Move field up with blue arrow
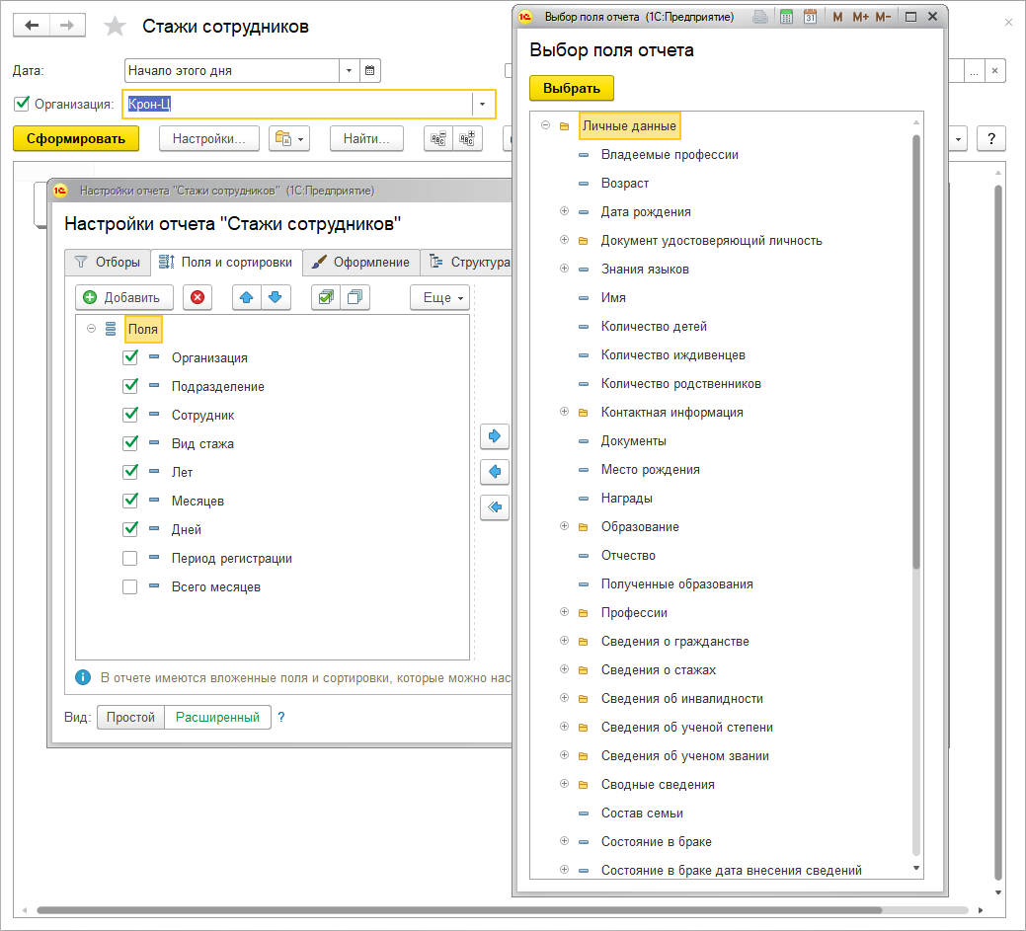The image size is (1026, 931). (247, 297)
